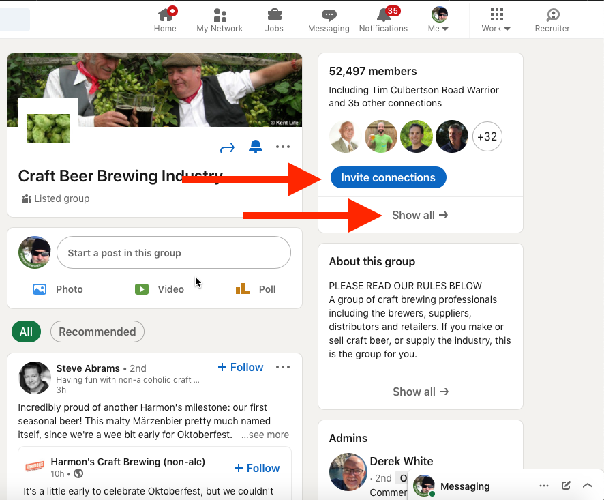Open Derek White's admin profile photo
This screenshot has height=500, width=604.
tap(348, 472)
